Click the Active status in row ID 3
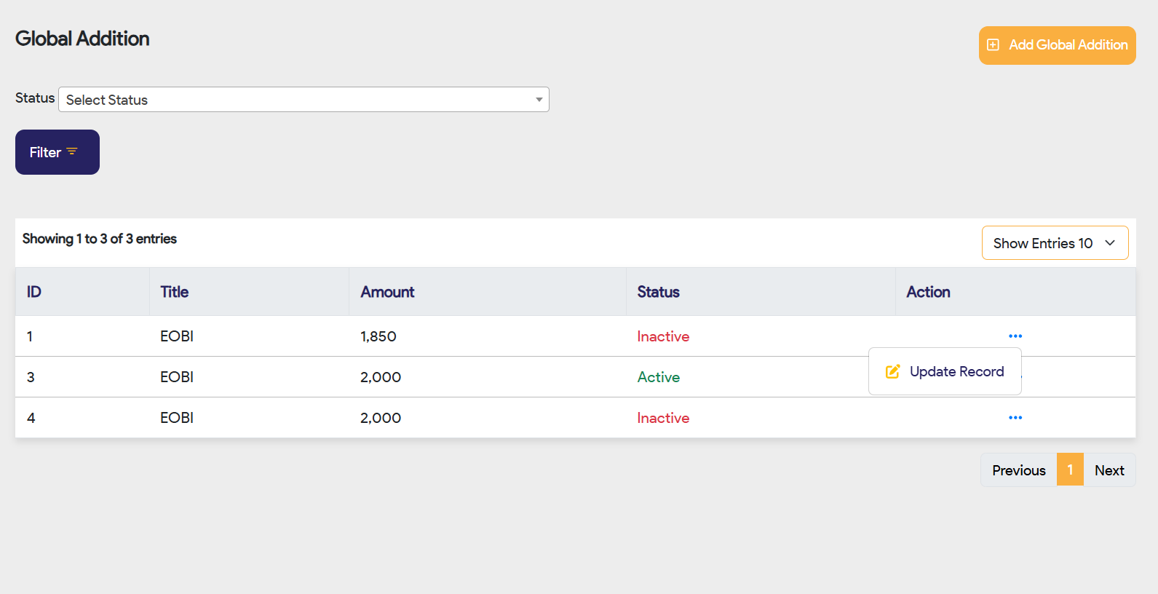The width and height of the screenshot is (1158, 594). (658, 377)
